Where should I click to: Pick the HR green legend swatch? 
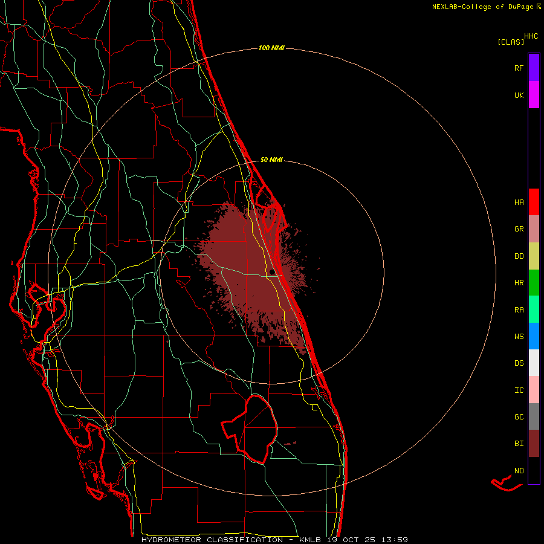pos(534,283)
